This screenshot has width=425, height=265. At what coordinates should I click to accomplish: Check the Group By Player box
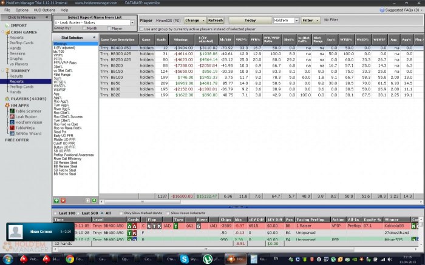point(109,28)
